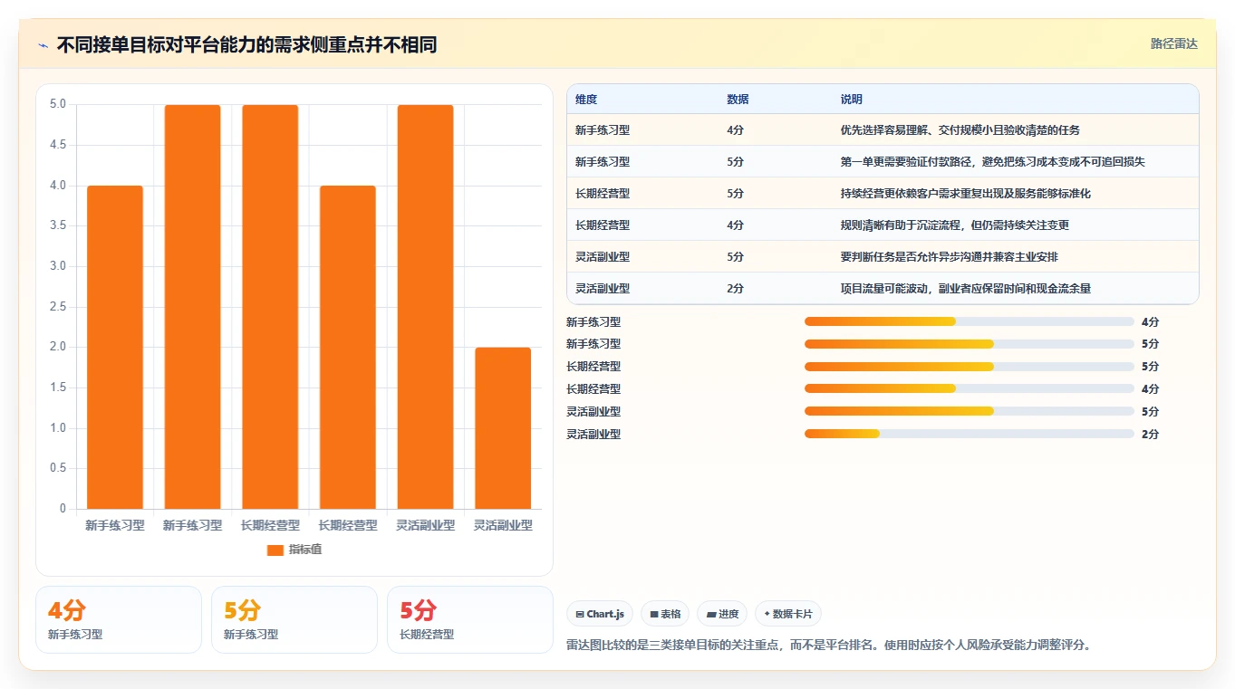Select the 长期经营型 bar reaching 4.0
Viewport: 1235px width, 689px height.
348,347
